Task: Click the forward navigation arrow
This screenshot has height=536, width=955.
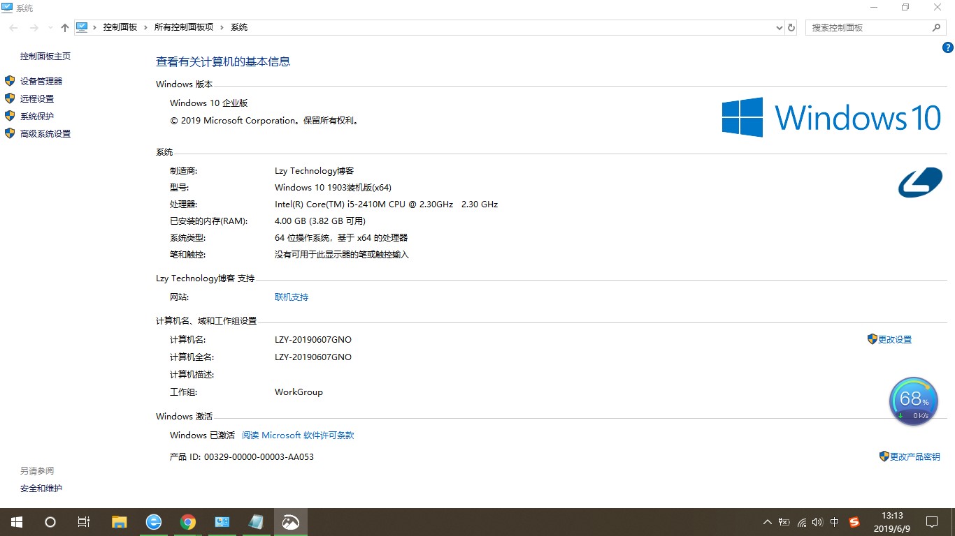Action: pos(34,27)
